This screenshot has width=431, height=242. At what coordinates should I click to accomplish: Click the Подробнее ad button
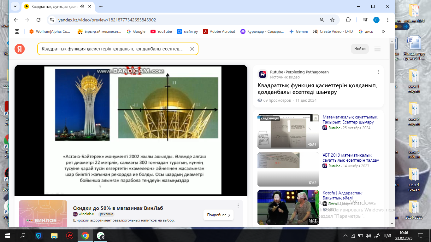pyautogui.click(x=218, y=215)
